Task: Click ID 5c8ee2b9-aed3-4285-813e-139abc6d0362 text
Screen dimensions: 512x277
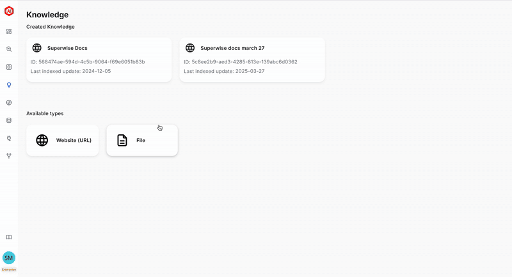Action: (241, 61)
